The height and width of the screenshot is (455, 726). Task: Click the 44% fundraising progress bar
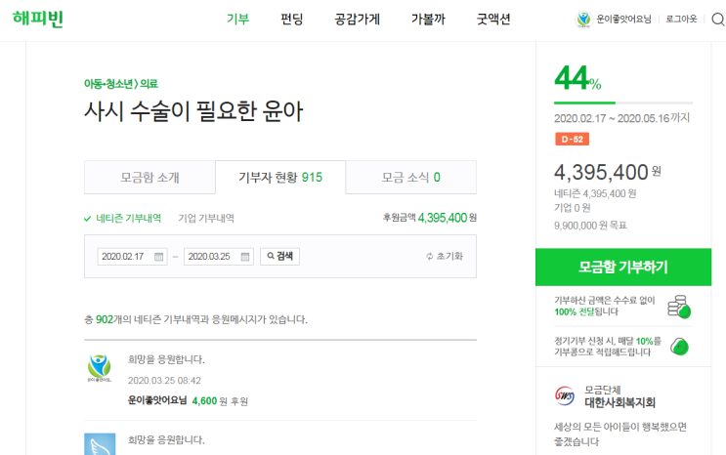[623, 103]
